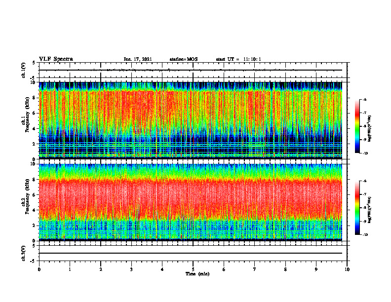Click the "10" kHz tick on ch.1 axis
The height and width of the screenshot is (302, 391).
point(33,82)
